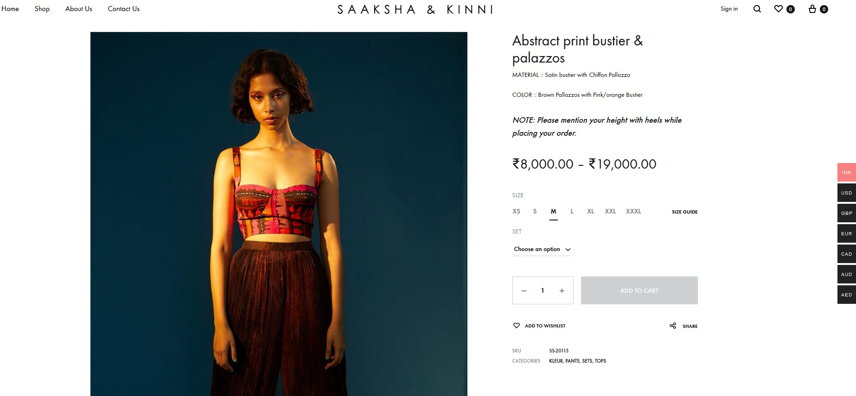856x396 pixels.
Task: Expand the Set dropdown chevron arrow
Action: coord(568,249)
